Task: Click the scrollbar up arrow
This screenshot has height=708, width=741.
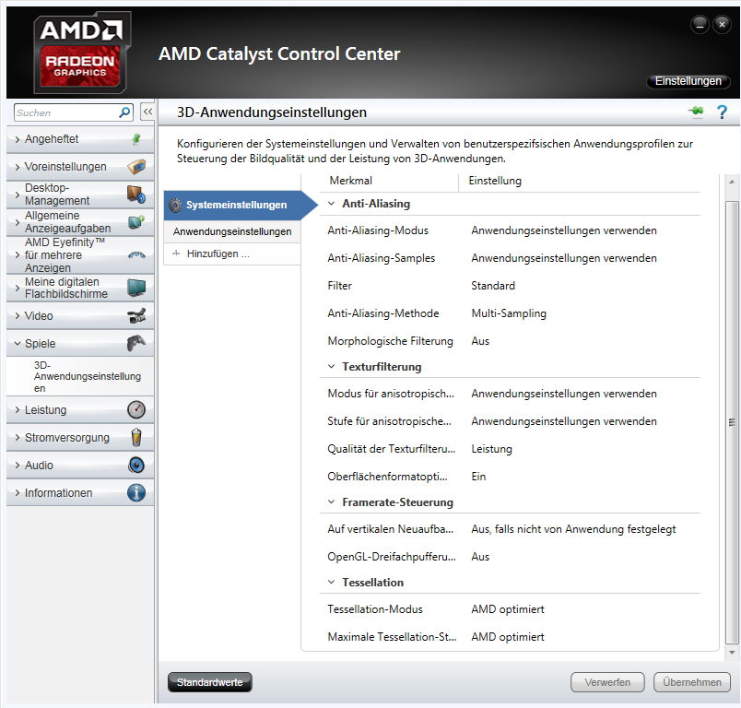Action: tap(732, 182)
